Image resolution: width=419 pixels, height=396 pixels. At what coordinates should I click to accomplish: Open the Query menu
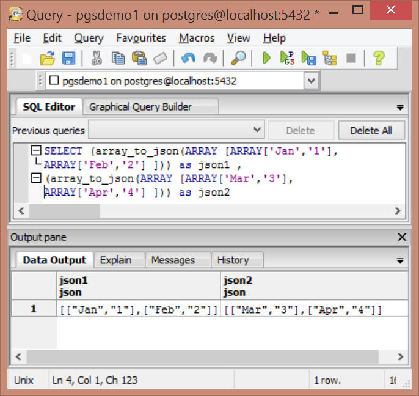(x=89, y=38)
